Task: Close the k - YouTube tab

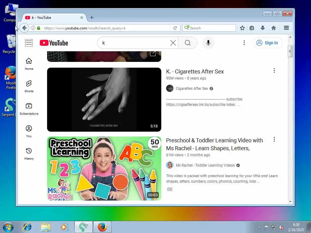Action: click(x=81, y=18)
